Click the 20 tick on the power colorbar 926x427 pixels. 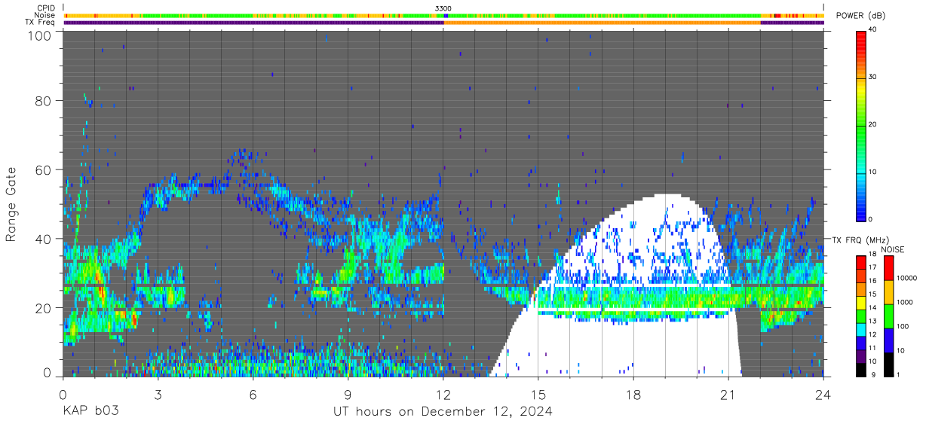point(873,124)
